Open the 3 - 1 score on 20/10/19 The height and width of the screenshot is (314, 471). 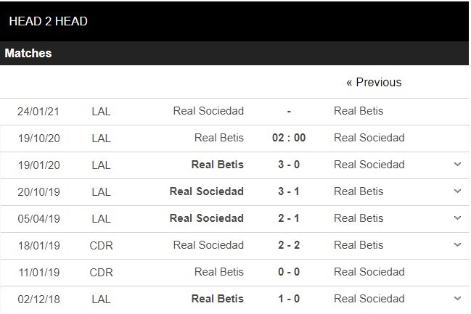pyautogui.click(x=289, y=191)
